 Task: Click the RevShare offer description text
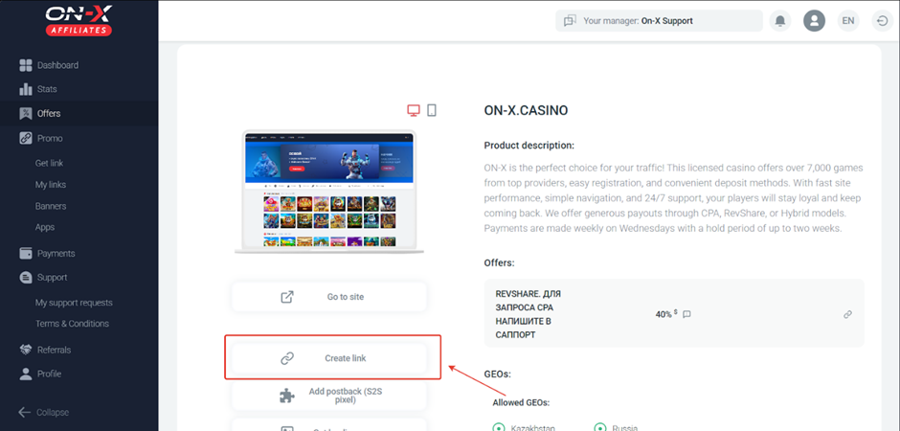[529, 314]
